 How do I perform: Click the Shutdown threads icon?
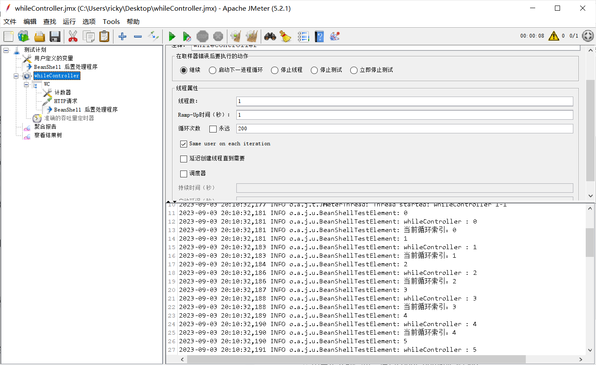[x=218, y=36]
